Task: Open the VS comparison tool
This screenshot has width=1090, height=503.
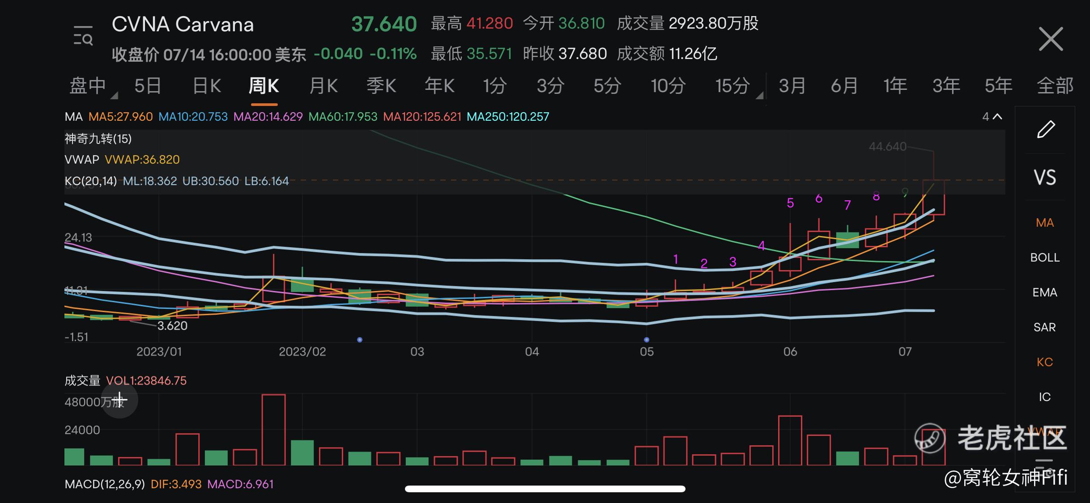Action: tap(1045, 178)
